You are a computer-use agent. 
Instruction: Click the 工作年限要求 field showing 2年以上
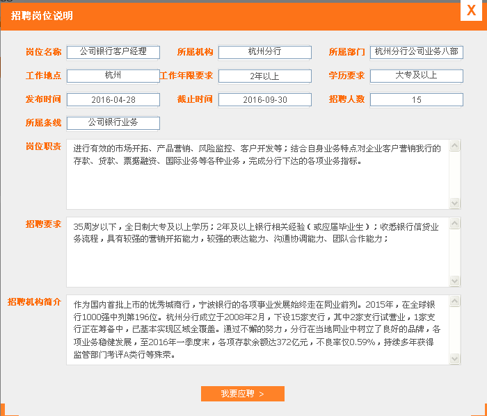264,76
